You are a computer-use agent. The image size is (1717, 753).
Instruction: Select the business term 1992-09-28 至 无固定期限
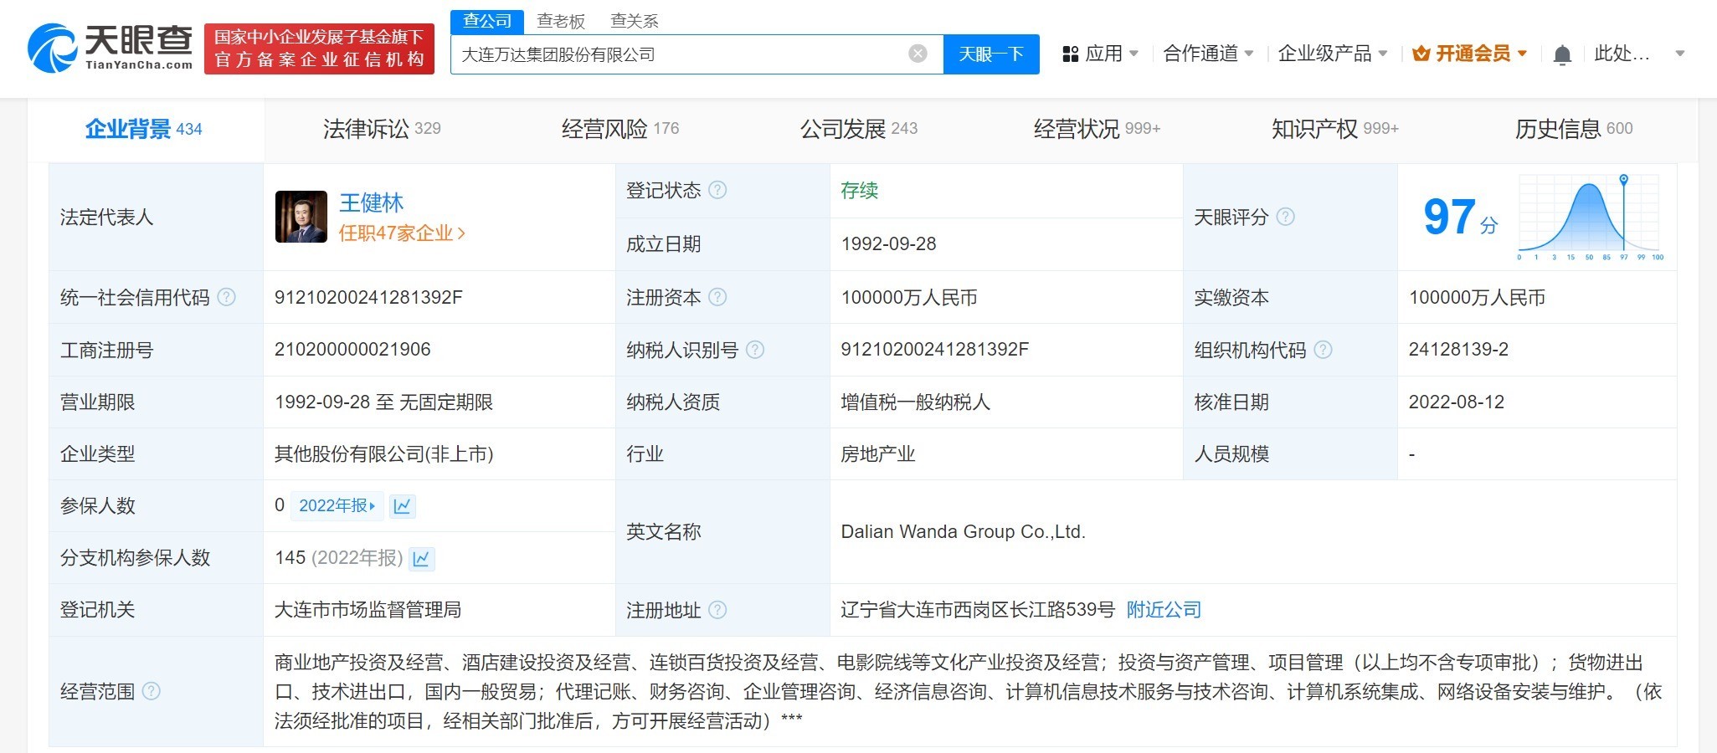click(383, 402)
